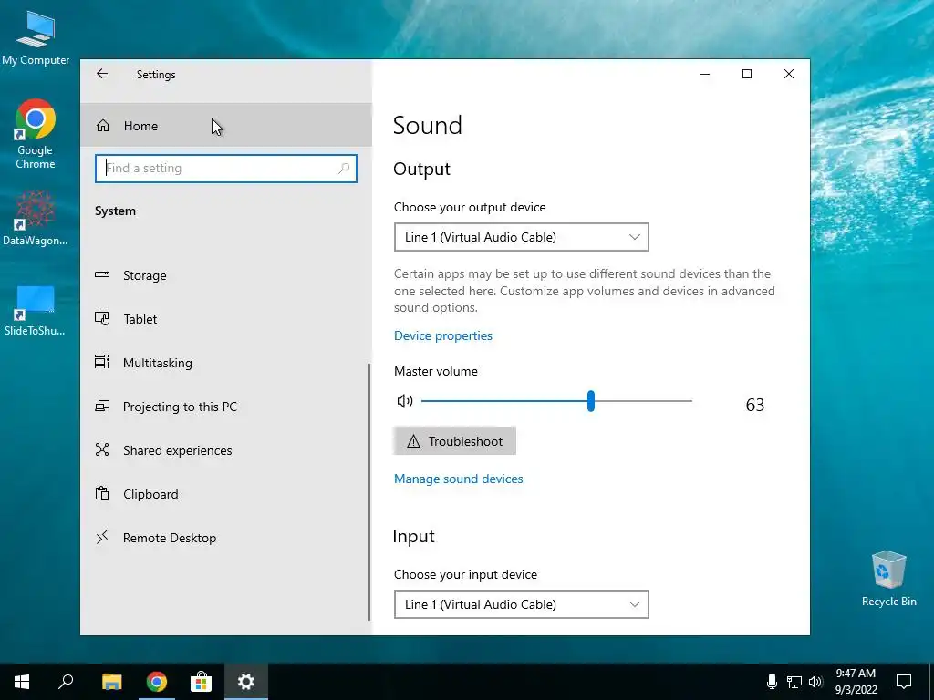Select Google Chrome desktop shortcut

coord(36,135)
